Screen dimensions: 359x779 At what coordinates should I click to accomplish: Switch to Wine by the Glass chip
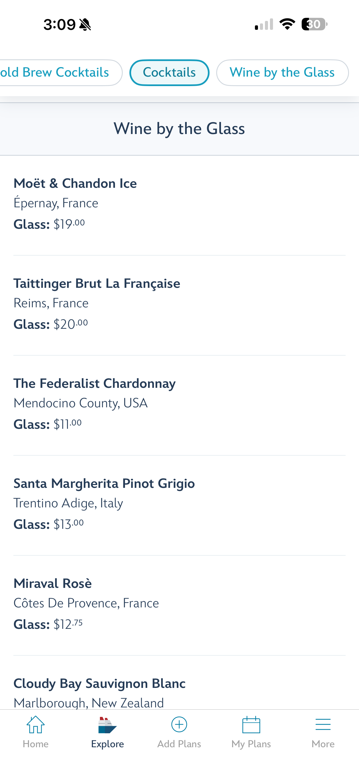coord(282,72)
